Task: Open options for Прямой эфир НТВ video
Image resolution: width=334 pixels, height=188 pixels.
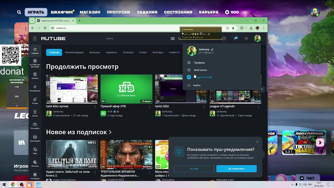Action: click(x=150, y=107)
